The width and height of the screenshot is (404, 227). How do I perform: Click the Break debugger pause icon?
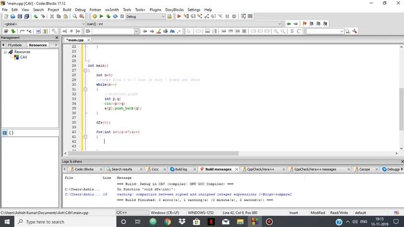(x=227, y=16)
